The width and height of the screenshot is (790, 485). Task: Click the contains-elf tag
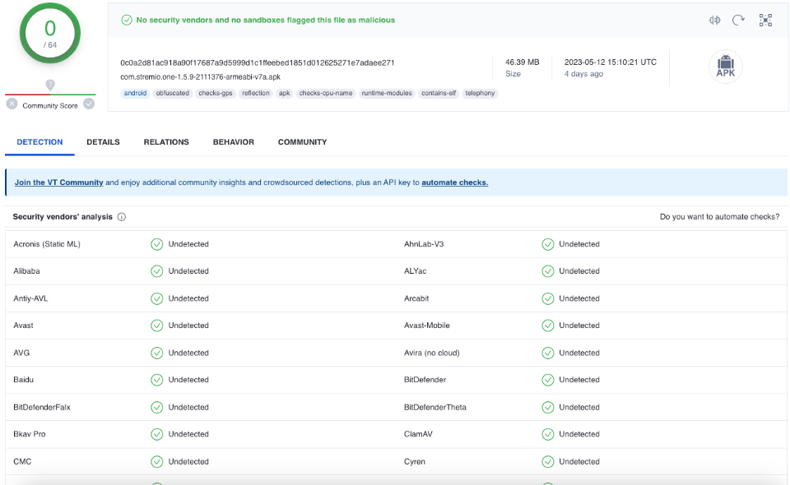coord(439,94)
